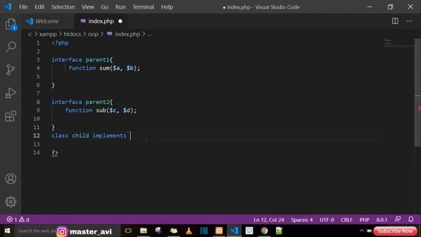Click the c: drive breadcrumb
The image size is (421, 237).
coord(30,34)
